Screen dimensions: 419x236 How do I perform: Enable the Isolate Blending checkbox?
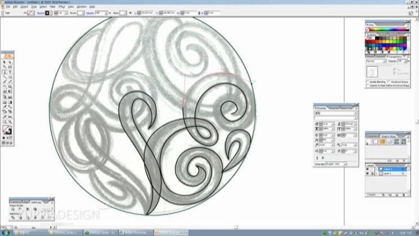click(x=368, y=81)
